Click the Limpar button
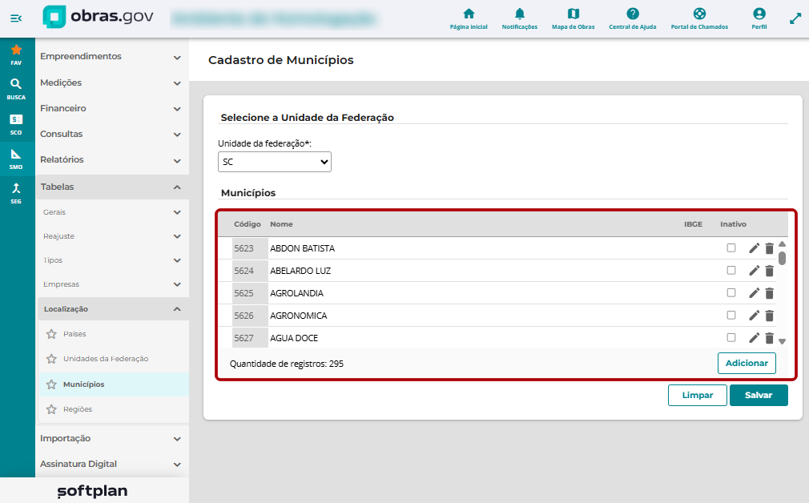 pos(697,395)
